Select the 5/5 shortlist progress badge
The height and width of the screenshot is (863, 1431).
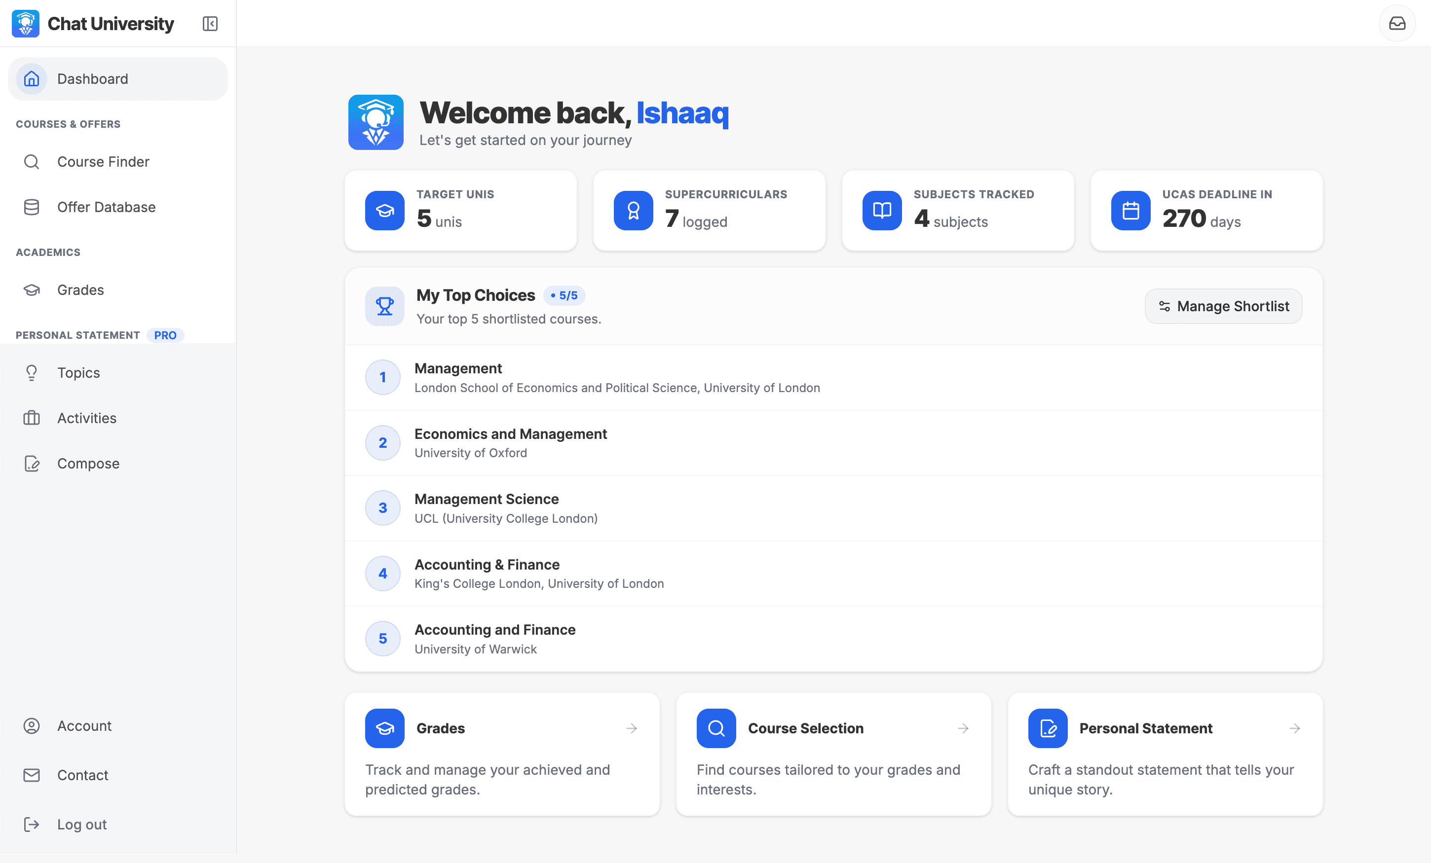(565, 295)
